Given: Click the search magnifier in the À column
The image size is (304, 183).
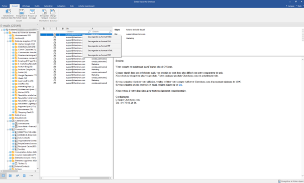Looking at the screenshot, I should (x=111, y=32).
